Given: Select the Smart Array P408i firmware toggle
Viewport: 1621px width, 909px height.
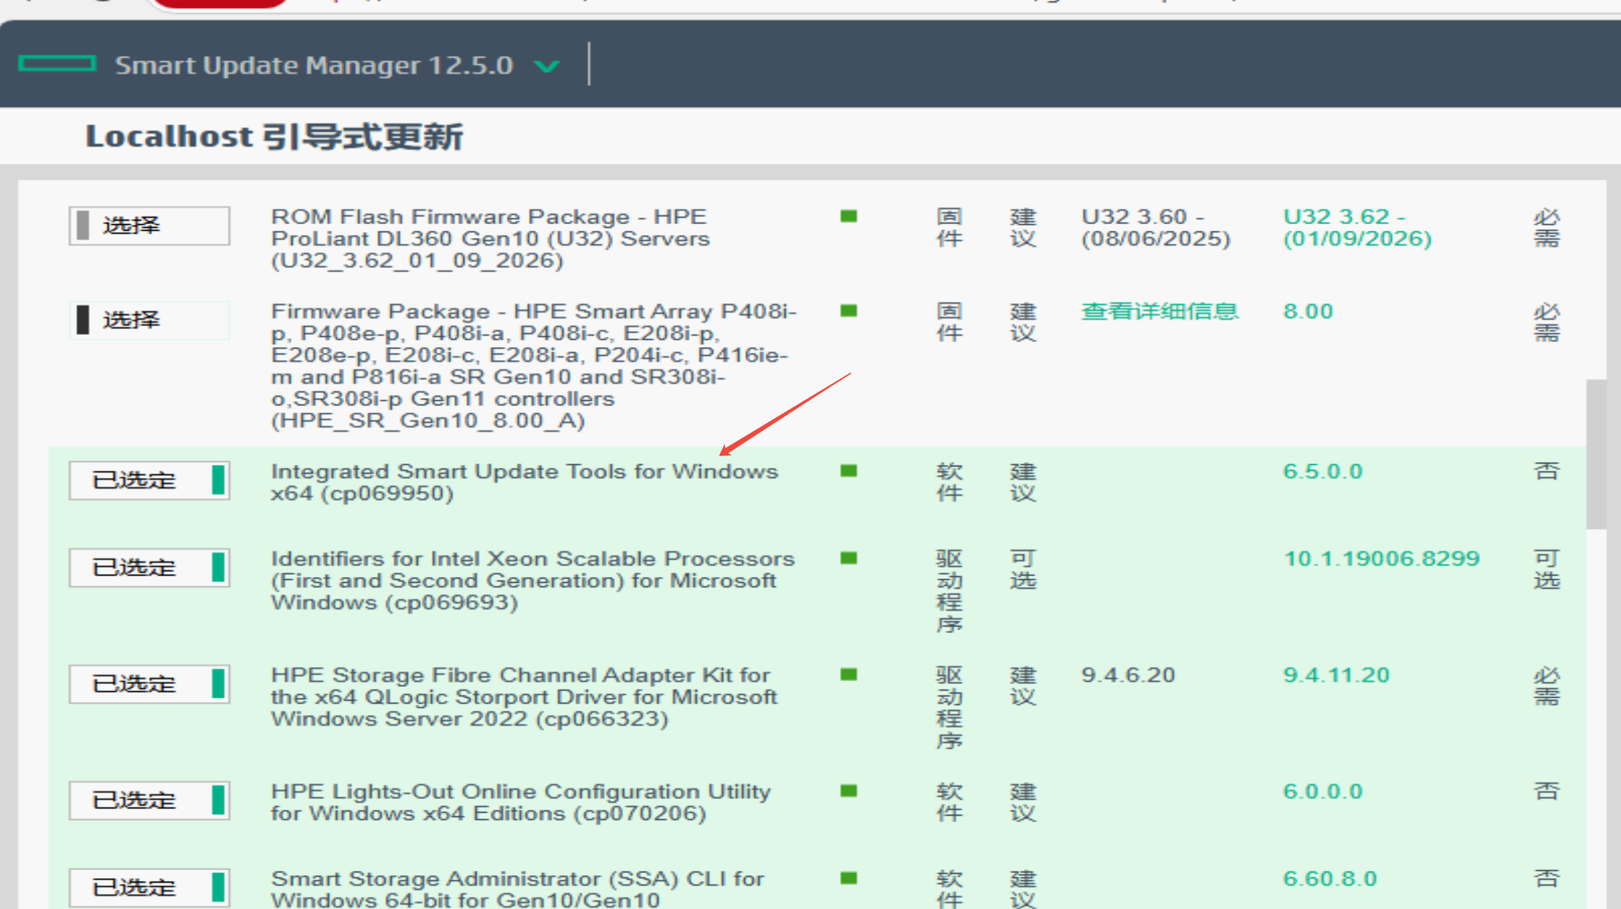Looking at the screenshot, I should [x=149, y=320].
